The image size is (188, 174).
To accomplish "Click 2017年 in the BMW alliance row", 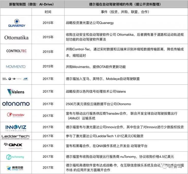I will 48,79.
